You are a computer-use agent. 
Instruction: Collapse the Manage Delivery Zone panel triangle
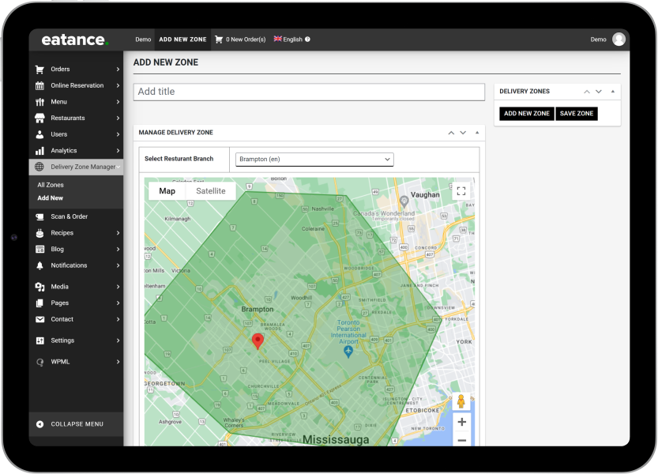point(477,133)
